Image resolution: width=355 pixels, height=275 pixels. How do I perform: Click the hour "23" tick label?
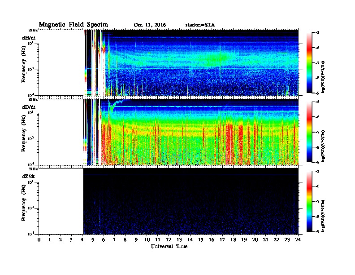pyautogui.click(x=287, y=240)
